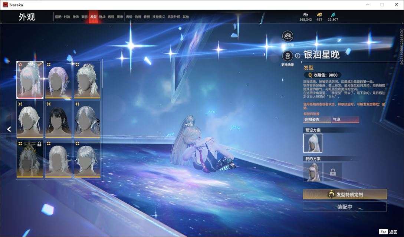Viewport: 404px width, 237px height.
Task: Click the Esc 返回 button
Action: (388, 232)
